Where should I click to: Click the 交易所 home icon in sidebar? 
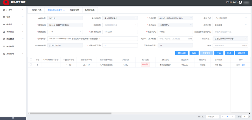pyautogui.click(x=4, y=10)
